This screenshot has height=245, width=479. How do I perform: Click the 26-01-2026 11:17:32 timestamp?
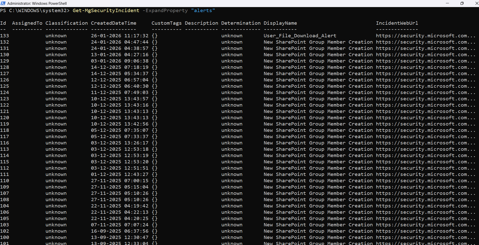coord(120,36)
